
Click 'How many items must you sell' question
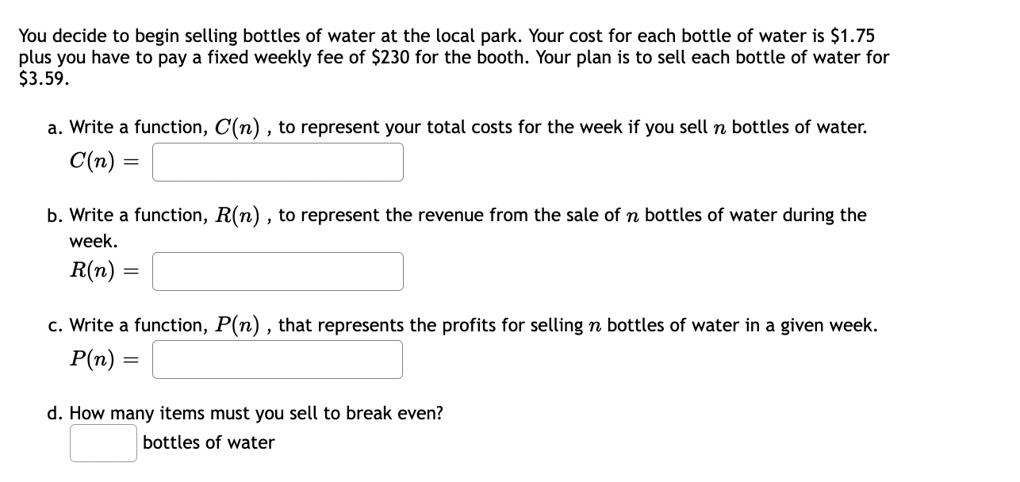(246, 413)
